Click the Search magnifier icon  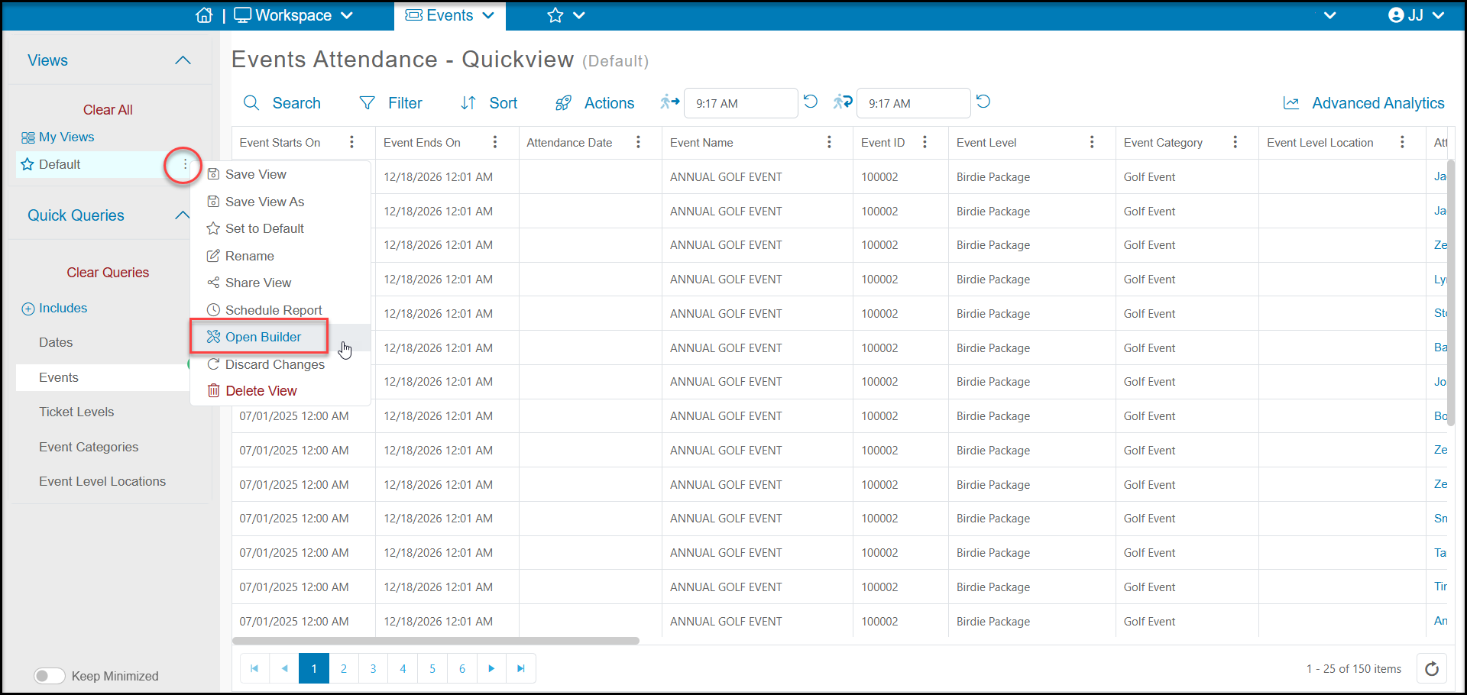pos(251,103)
